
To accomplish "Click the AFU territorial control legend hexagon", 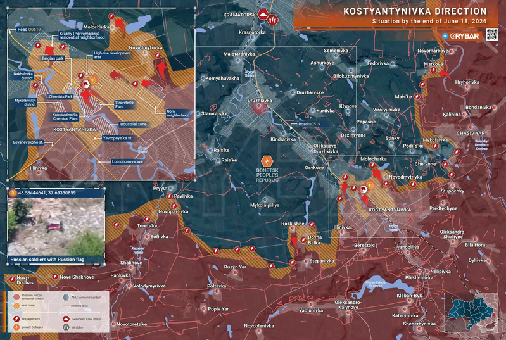I will (66, 297).
